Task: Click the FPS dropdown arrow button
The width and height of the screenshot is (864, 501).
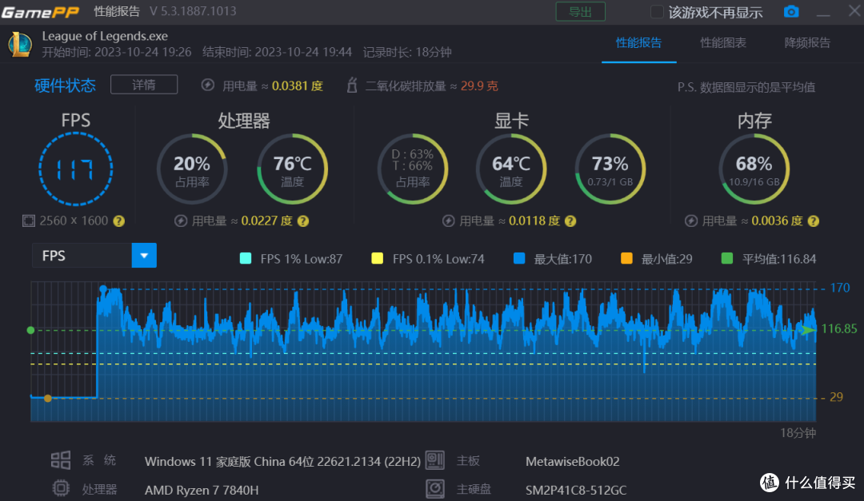Action: tap(144, 256)
